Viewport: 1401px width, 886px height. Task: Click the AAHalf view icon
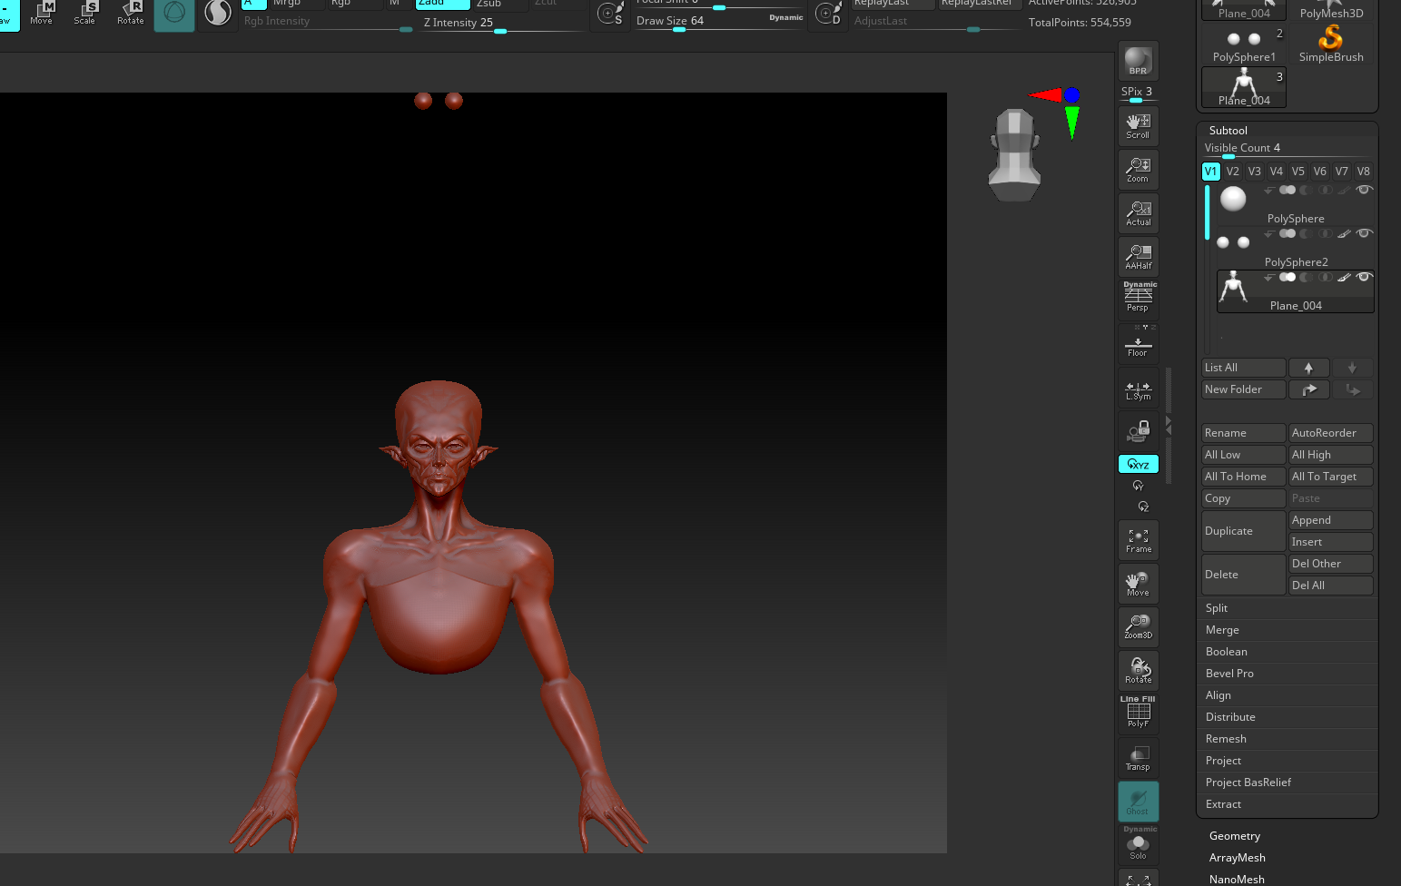pyautogui.click(x=1138, y=257)
